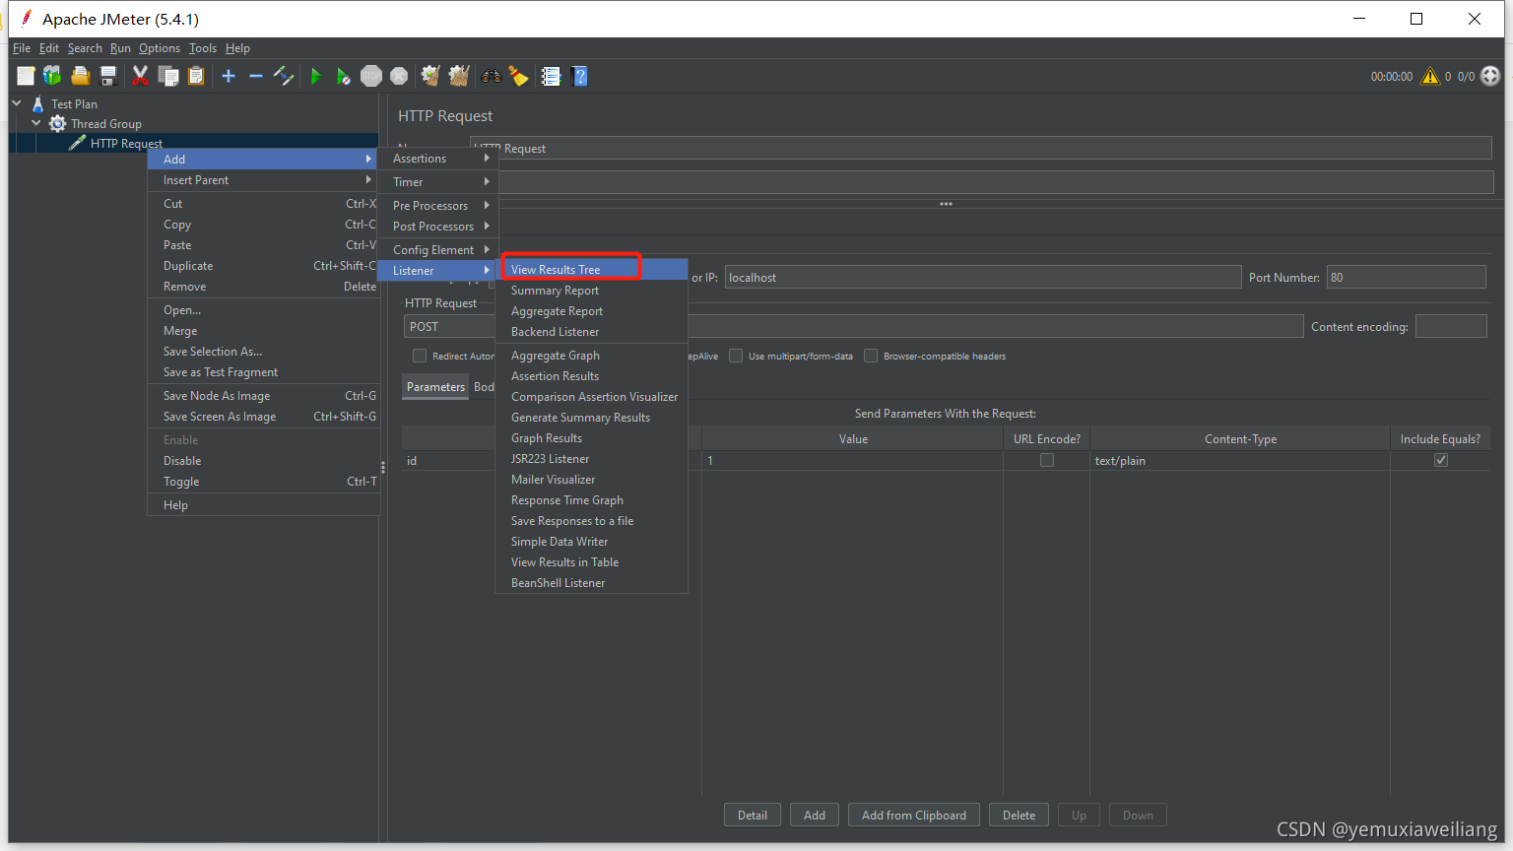Toggle URL Encode checkbox for id row

pyautogui.click(x=1047, y=460)
